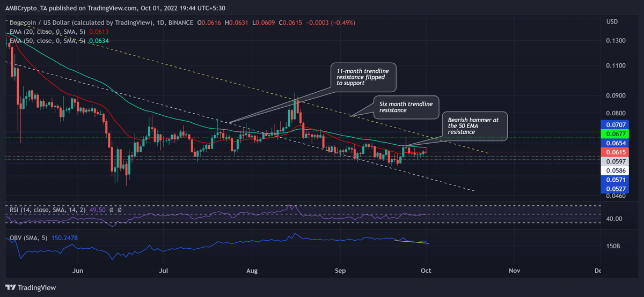Click the USD currency label on price axis
The height and width of the screenshot is (297, 644).
point(612,21)
